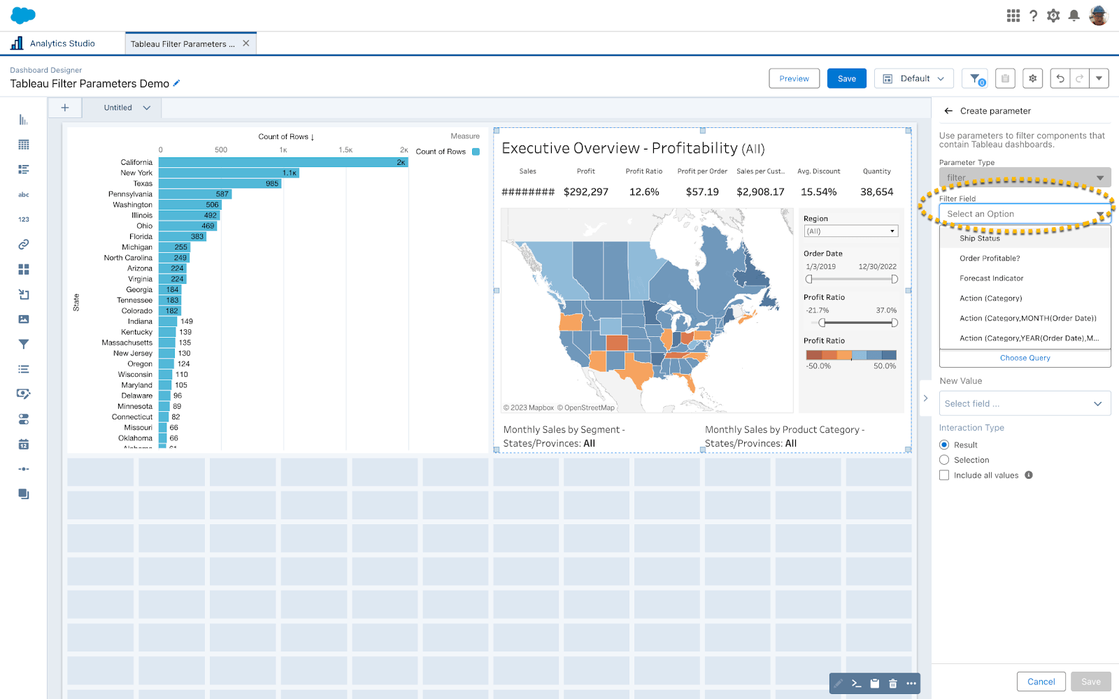Image resolution: width=1119 pixels, height=699 pixels.
Task: Expand the New Value Select field dropdown
Action: pos(1025,403)
